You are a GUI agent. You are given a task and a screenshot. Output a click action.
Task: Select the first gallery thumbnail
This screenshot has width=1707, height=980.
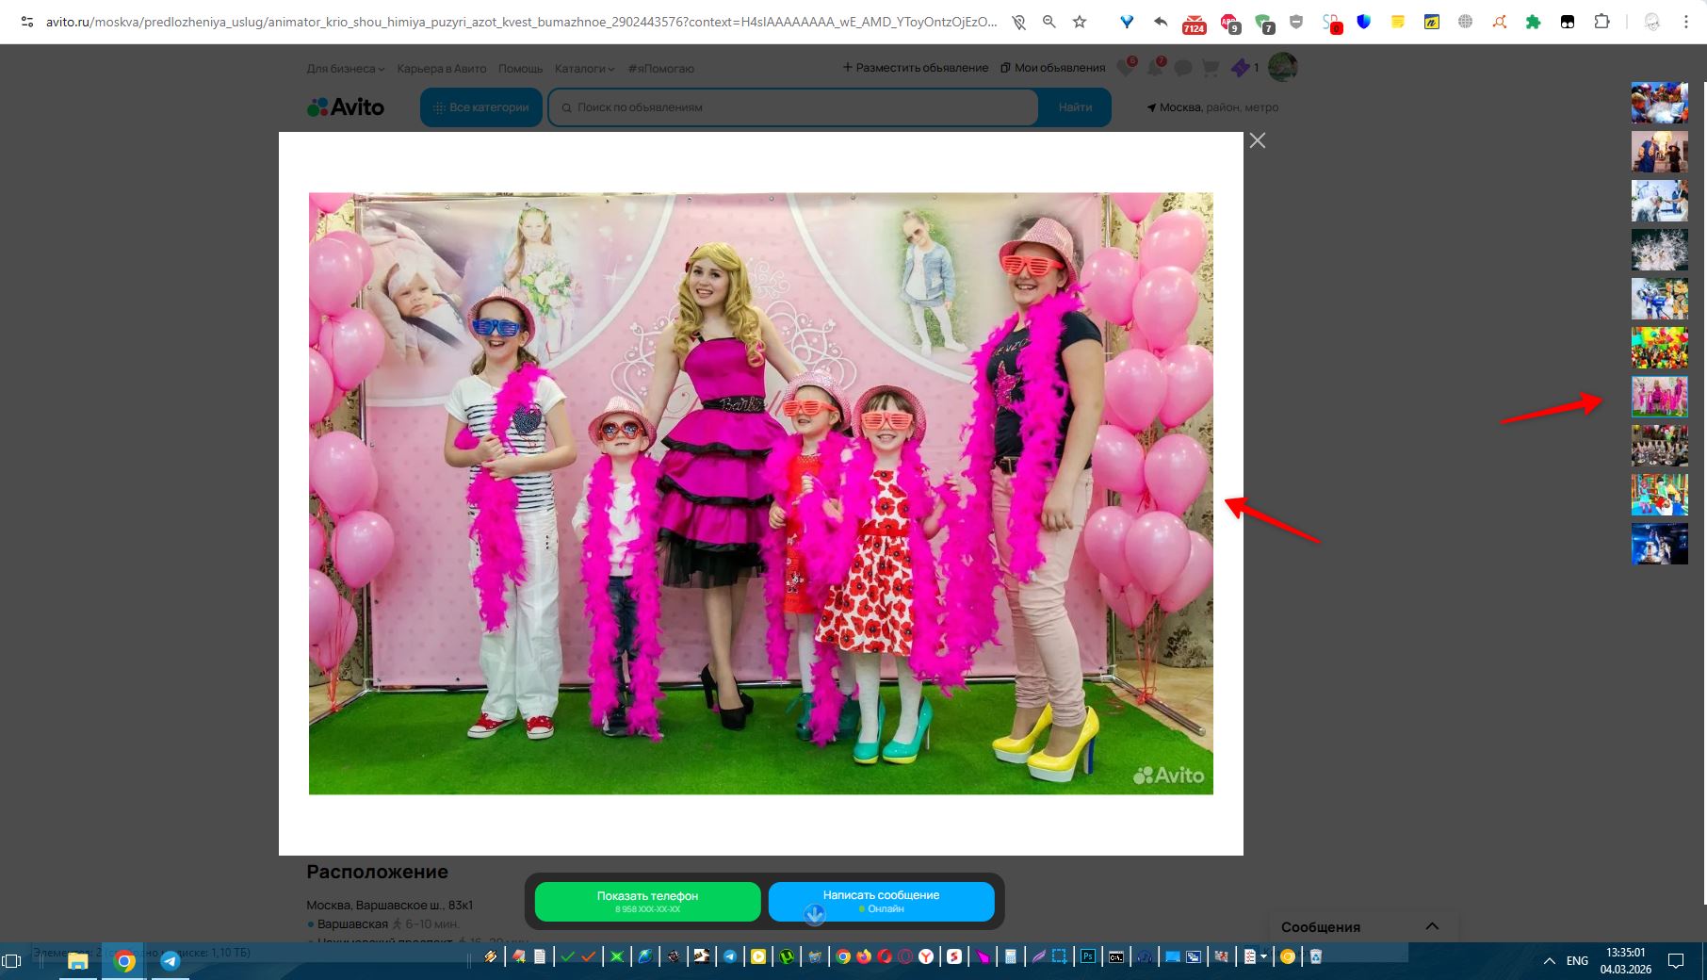[x=1659, y=103]
